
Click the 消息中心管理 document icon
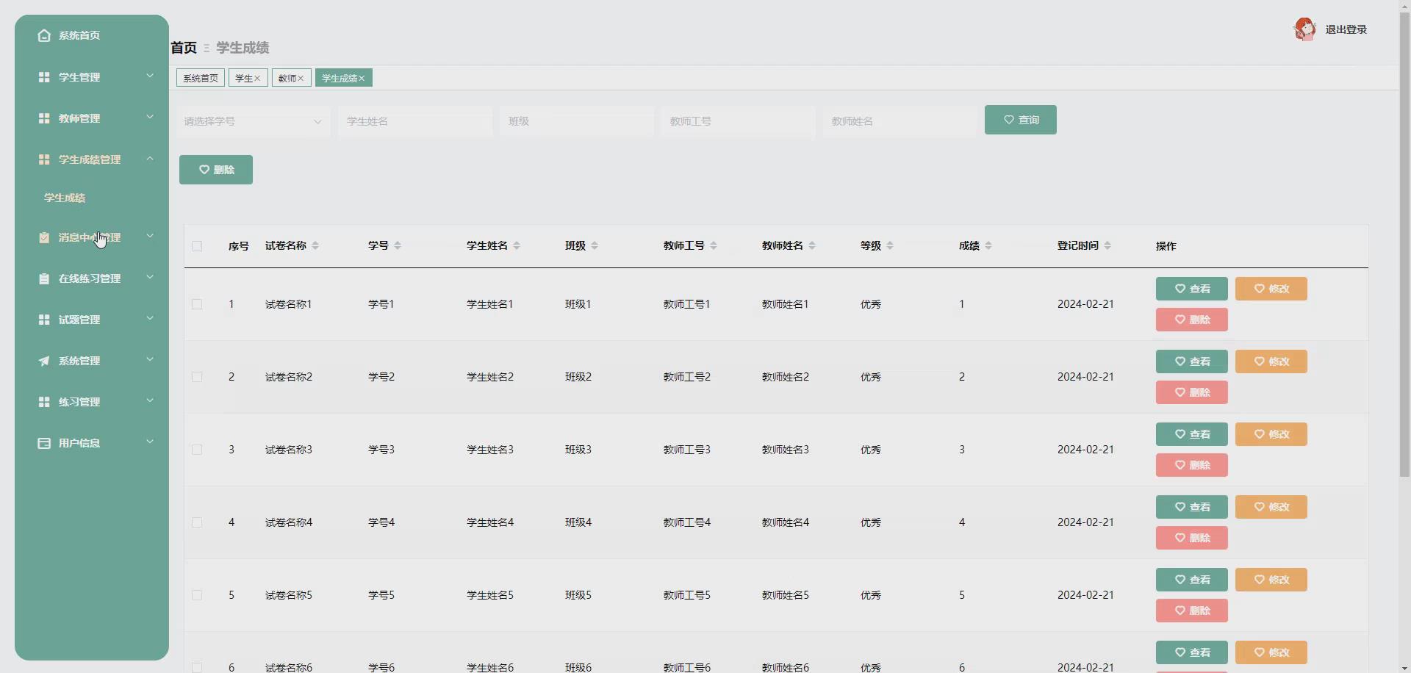click(x=44, y=237)
